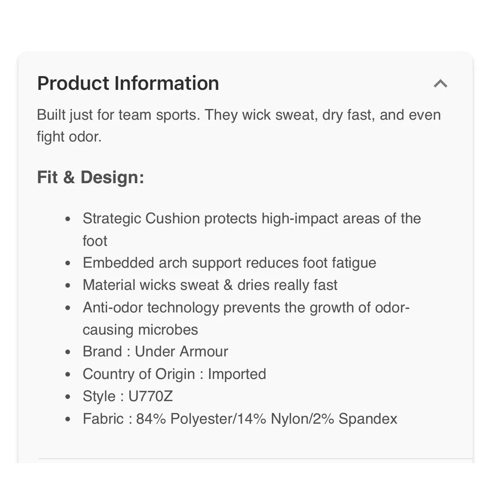491x491 pixels.
Task: Click the 'fight odor.' second description line
Action: pyautogui.click(x=69, y=137)
